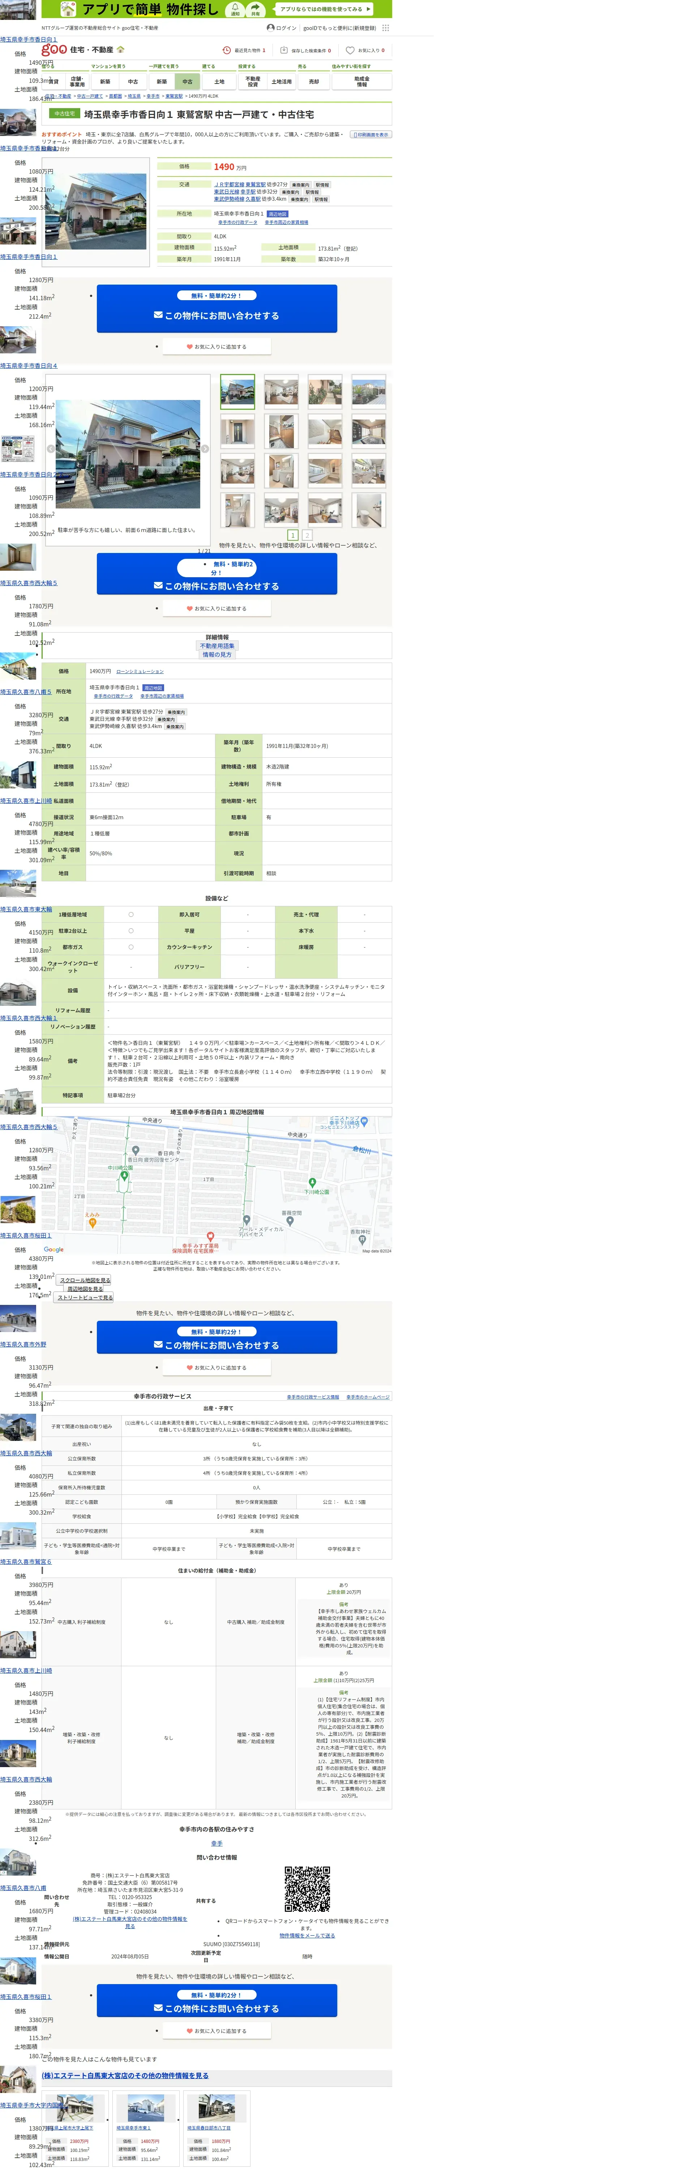Open the 売却 menu item
The width and height of the screenshot is (694, 2170).
click(314, 82)
